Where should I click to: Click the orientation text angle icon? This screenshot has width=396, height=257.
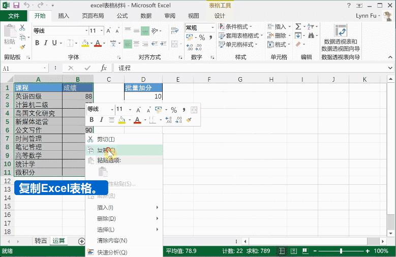pyautogui.click(x=155, y=31)
